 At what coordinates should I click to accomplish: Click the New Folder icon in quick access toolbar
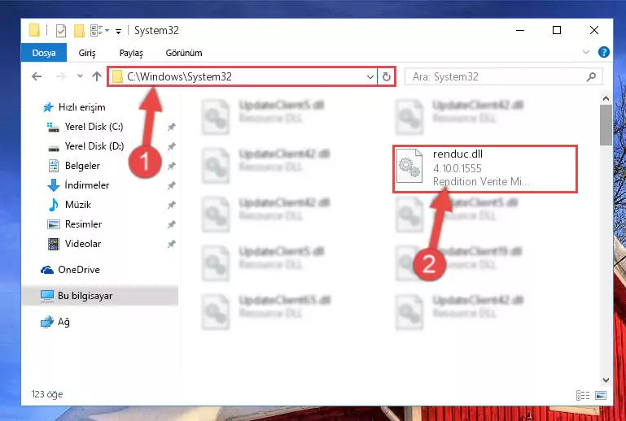80,31
